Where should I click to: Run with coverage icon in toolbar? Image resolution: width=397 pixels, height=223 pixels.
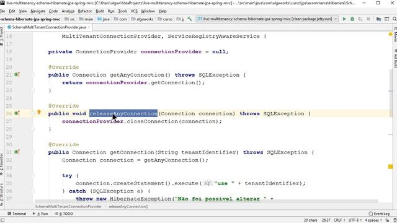360,19
